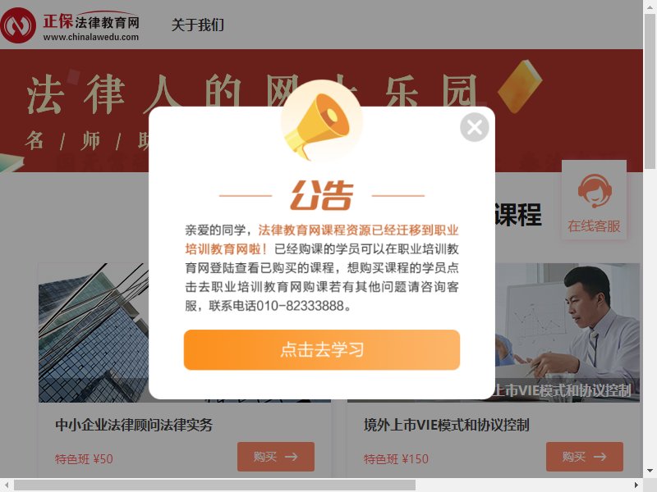
Task: Open 境外上市VIE模式和协议控制 course title
Action: point(446,425)
